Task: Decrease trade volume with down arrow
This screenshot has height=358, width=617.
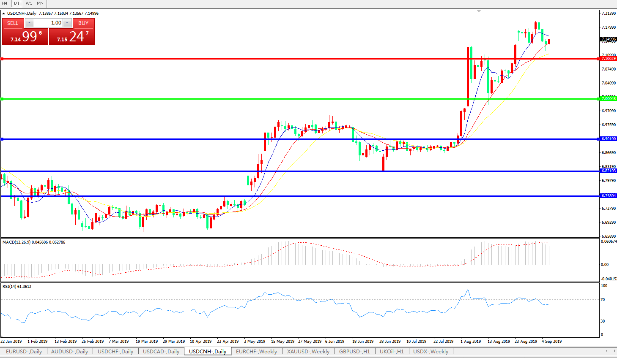Action: 29,23
